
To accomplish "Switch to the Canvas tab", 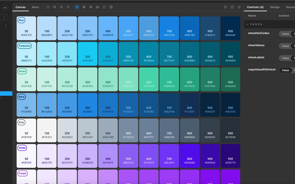I will pos(21,7).
